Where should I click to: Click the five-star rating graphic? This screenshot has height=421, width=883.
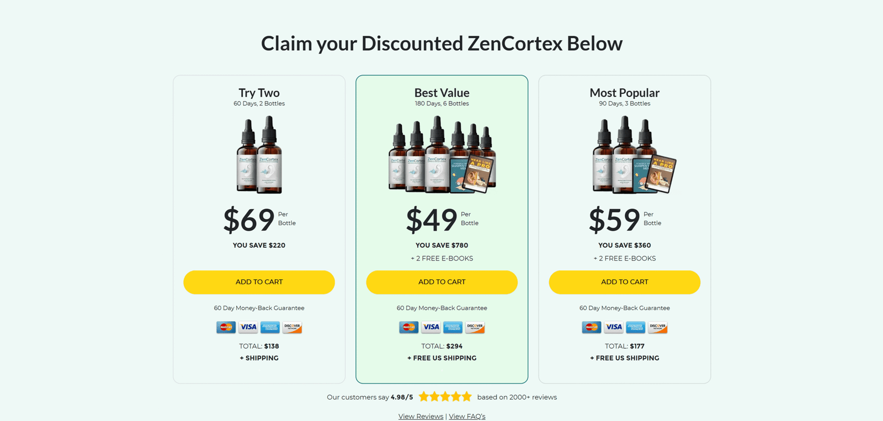point(445,397)
